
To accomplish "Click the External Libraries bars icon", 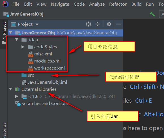I will point(18,89).
